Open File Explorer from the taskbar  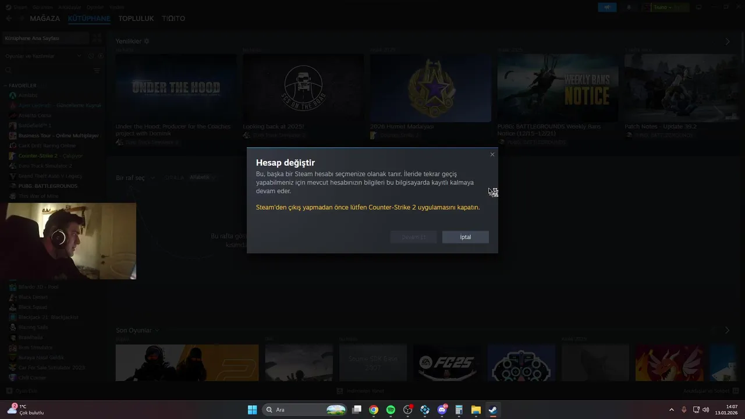pyautogui.click(x=476, y=410)
